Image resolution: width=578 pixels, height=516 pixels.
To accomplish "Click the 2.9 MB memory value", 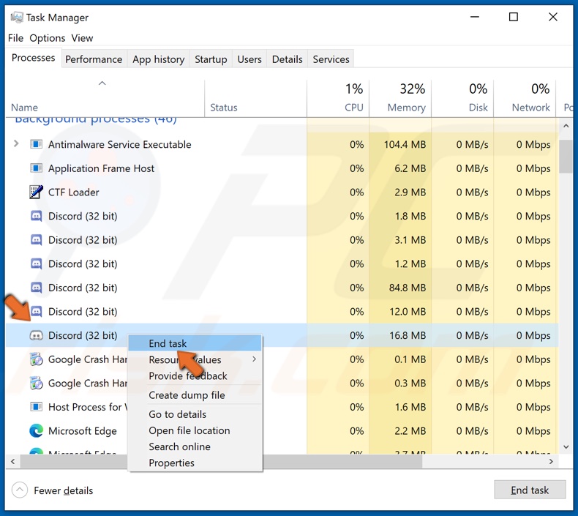I will click(410, 192).
